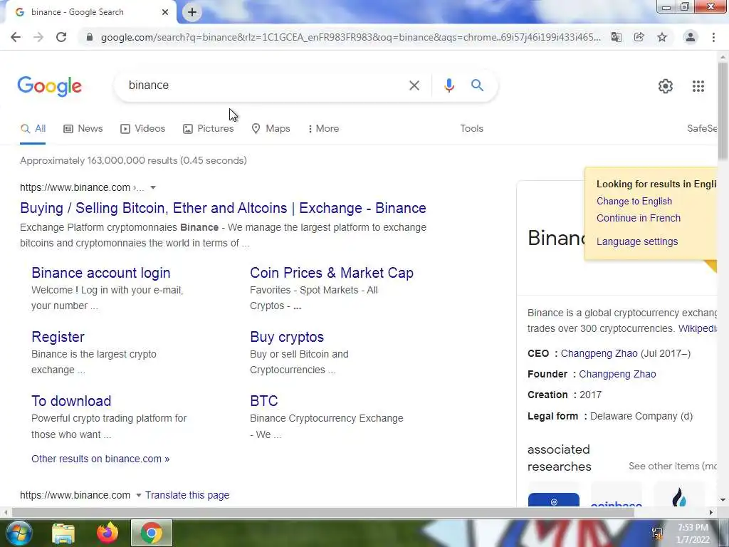The height and width of the screenshot is (547, 729).
Task: Close the binance Google Search tab
Action: [165, 12]
